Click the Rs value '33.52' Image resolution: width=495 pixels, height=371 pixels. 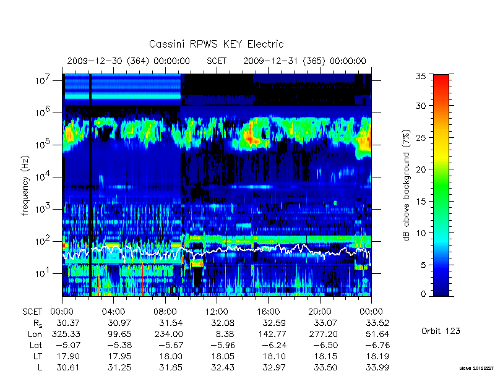(377, 323)
